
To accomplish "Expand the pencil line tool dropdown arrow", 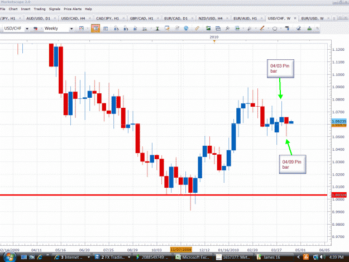I will click(269, 28).
